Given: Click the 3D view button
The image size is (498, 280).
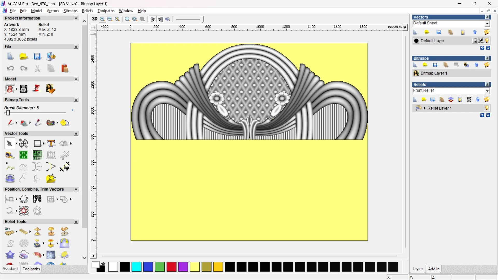Looking at the screenshot, I should coord(95,19).
